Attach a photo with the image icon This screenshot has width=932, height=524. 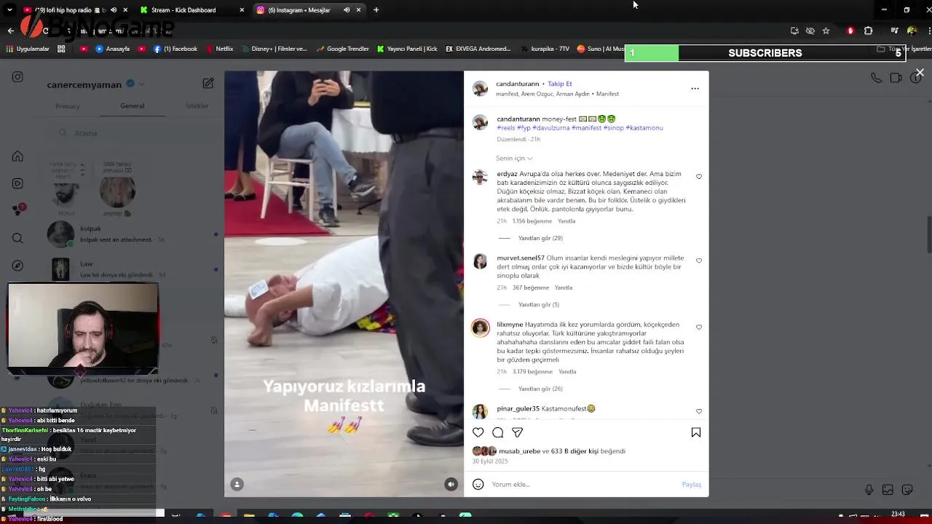click(888, 490)
